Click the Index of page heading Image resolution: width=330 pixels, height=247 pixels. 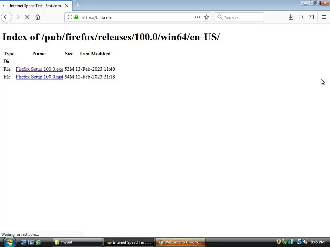(x=111, y=37)
